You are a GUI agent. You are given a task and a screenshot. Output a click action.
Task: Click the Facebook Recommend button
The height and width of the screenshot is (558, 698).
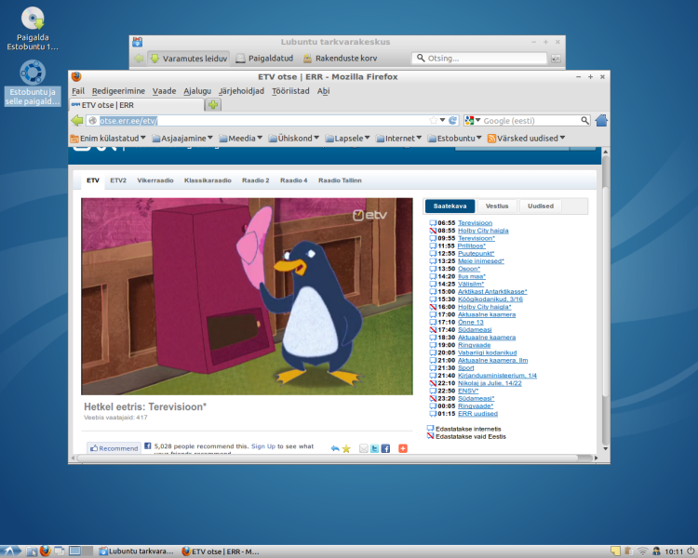click(114, 448)
